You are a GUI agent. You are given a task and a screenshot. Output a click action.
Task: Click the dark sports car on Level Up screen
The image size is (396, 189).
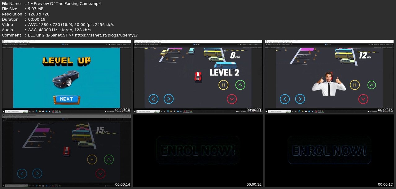66,79
